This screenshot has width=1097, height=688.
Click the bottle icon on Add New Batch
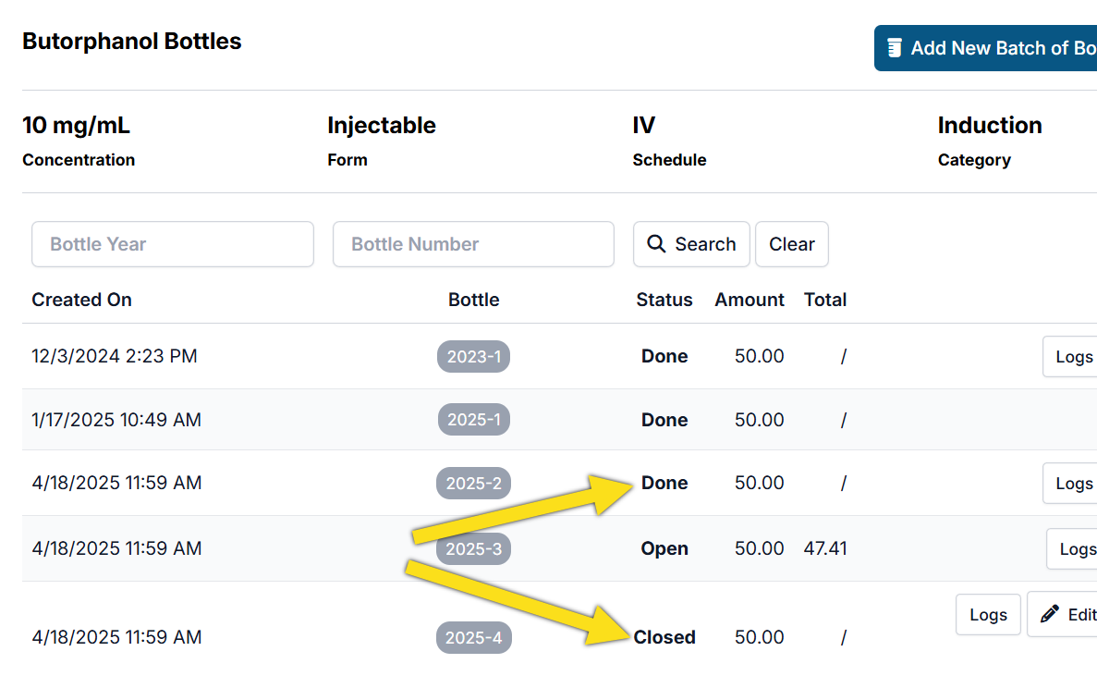click(x=894, y=48)
